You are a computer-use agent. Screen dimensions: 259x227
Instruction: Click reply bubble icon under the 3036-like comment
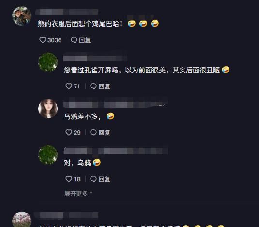pyautogui.click(x=74, y=40)
